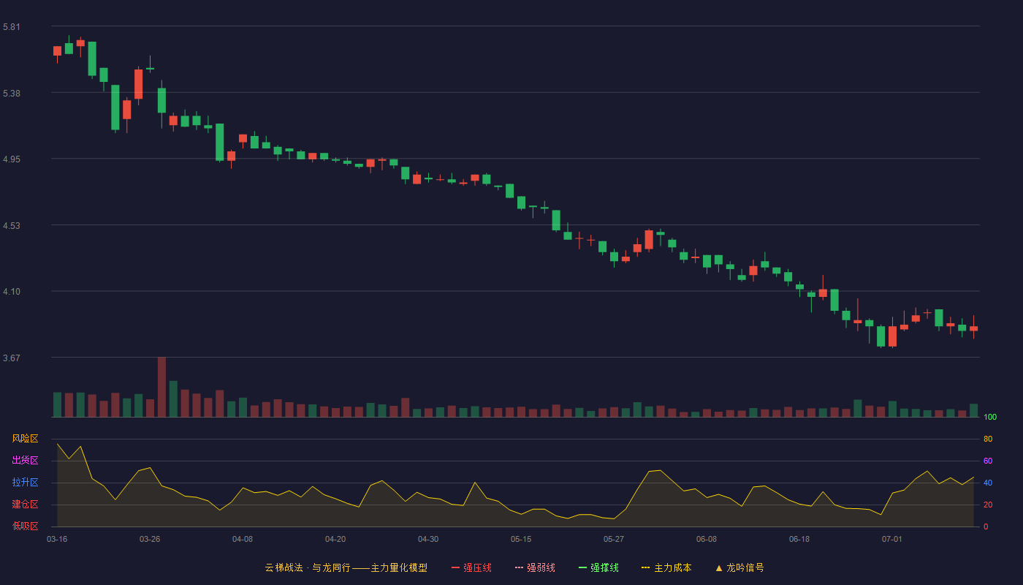The height and width of the screenshot is (585, 1023).
Task: Select the 03-26 date label
Action: pos(150,539)
